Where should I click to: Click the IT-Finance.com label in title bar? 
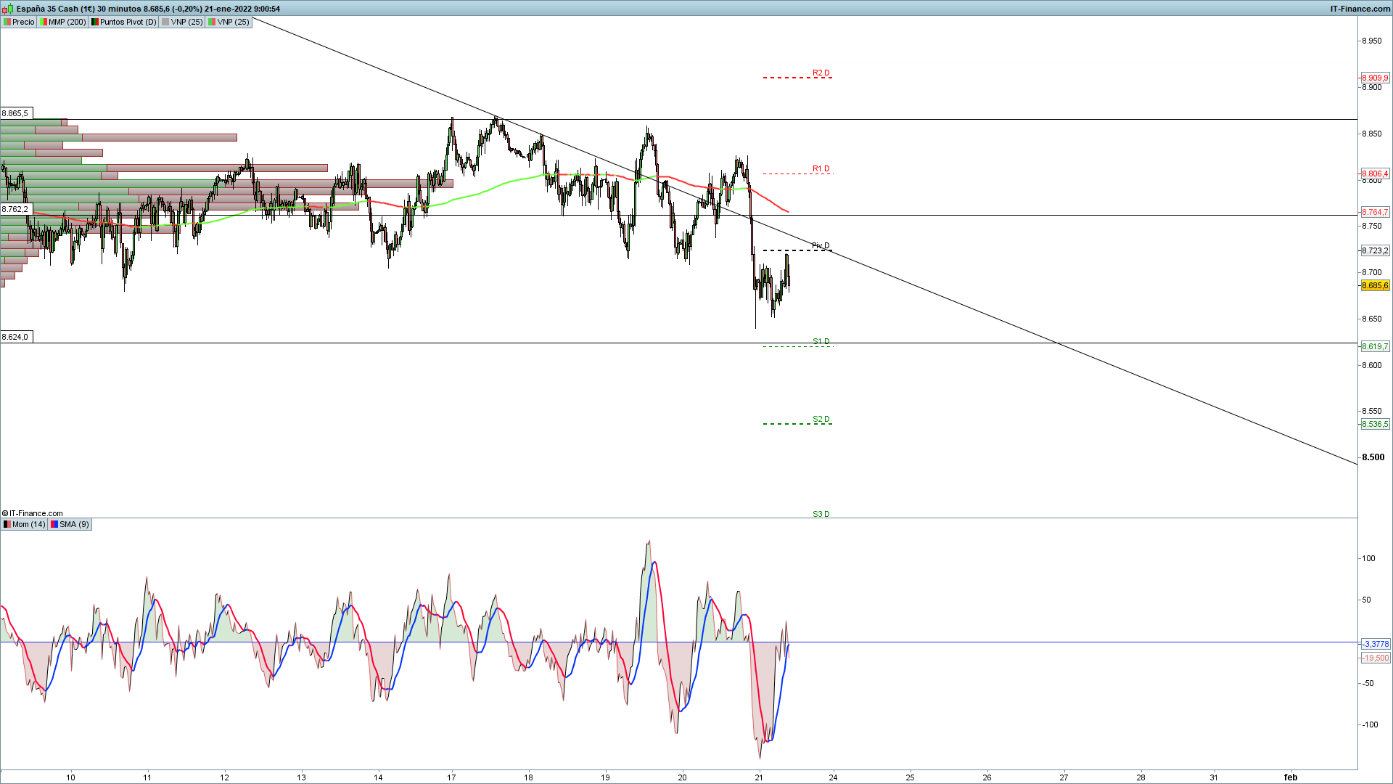coord(1360,9)
